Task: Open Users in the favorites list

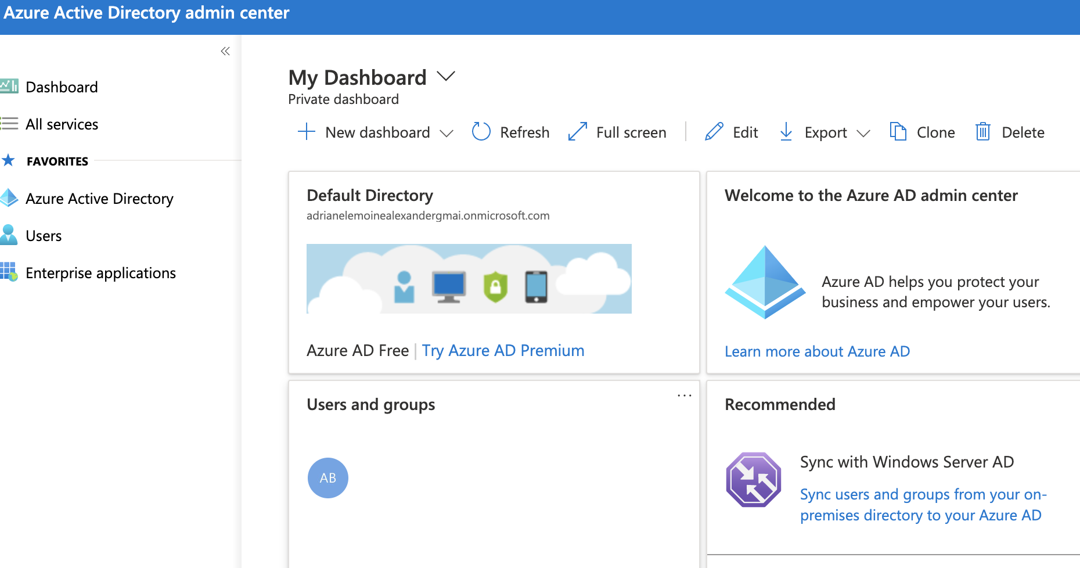Action: (44, 235)
